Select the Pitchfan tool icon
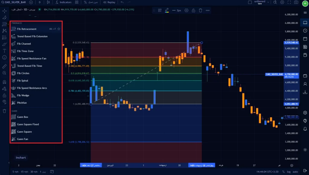 (13, 103)
